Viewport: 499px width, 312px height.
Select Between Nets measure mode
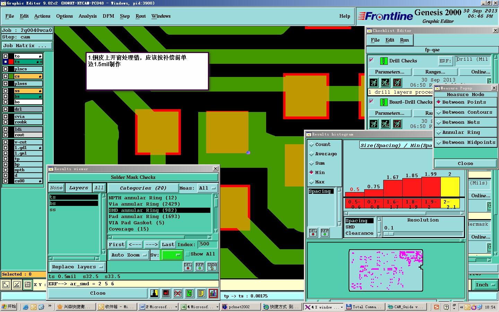pyautogui.click(x=465, y=122)
